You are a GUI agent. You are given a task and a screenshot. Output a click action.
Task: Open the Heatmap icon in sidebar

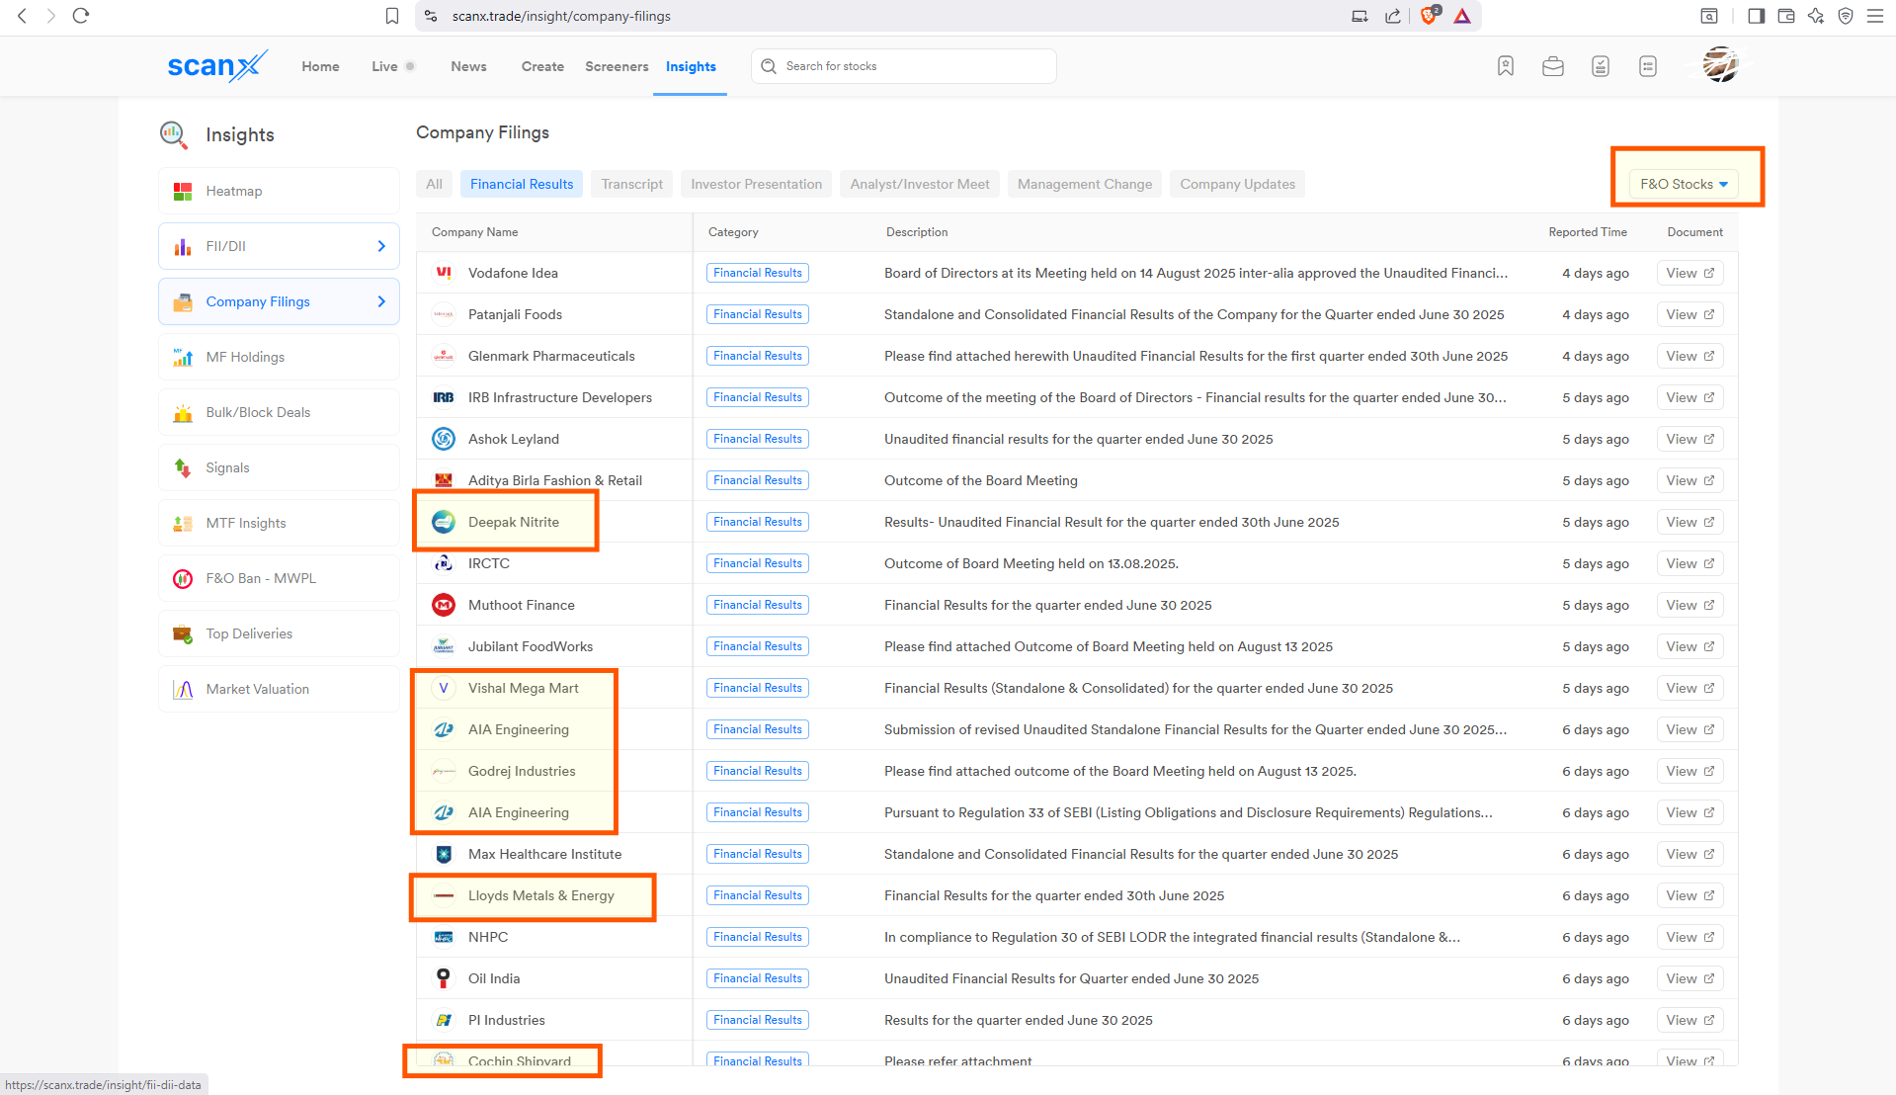(183, 192)
